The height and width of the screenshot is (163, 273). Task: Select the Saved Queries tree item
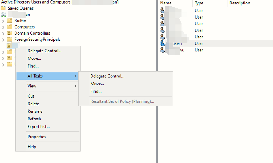coord(20,8)
